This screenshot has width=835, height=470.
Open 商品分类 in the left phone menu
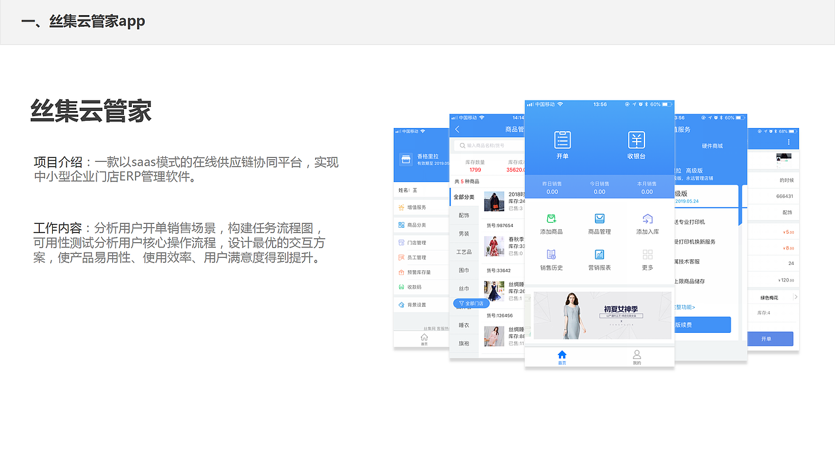[421, 225]
